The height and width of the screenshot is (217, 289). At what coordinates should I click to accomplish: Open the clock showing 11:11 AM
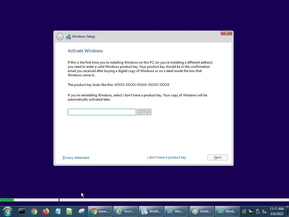click(277, 211)
